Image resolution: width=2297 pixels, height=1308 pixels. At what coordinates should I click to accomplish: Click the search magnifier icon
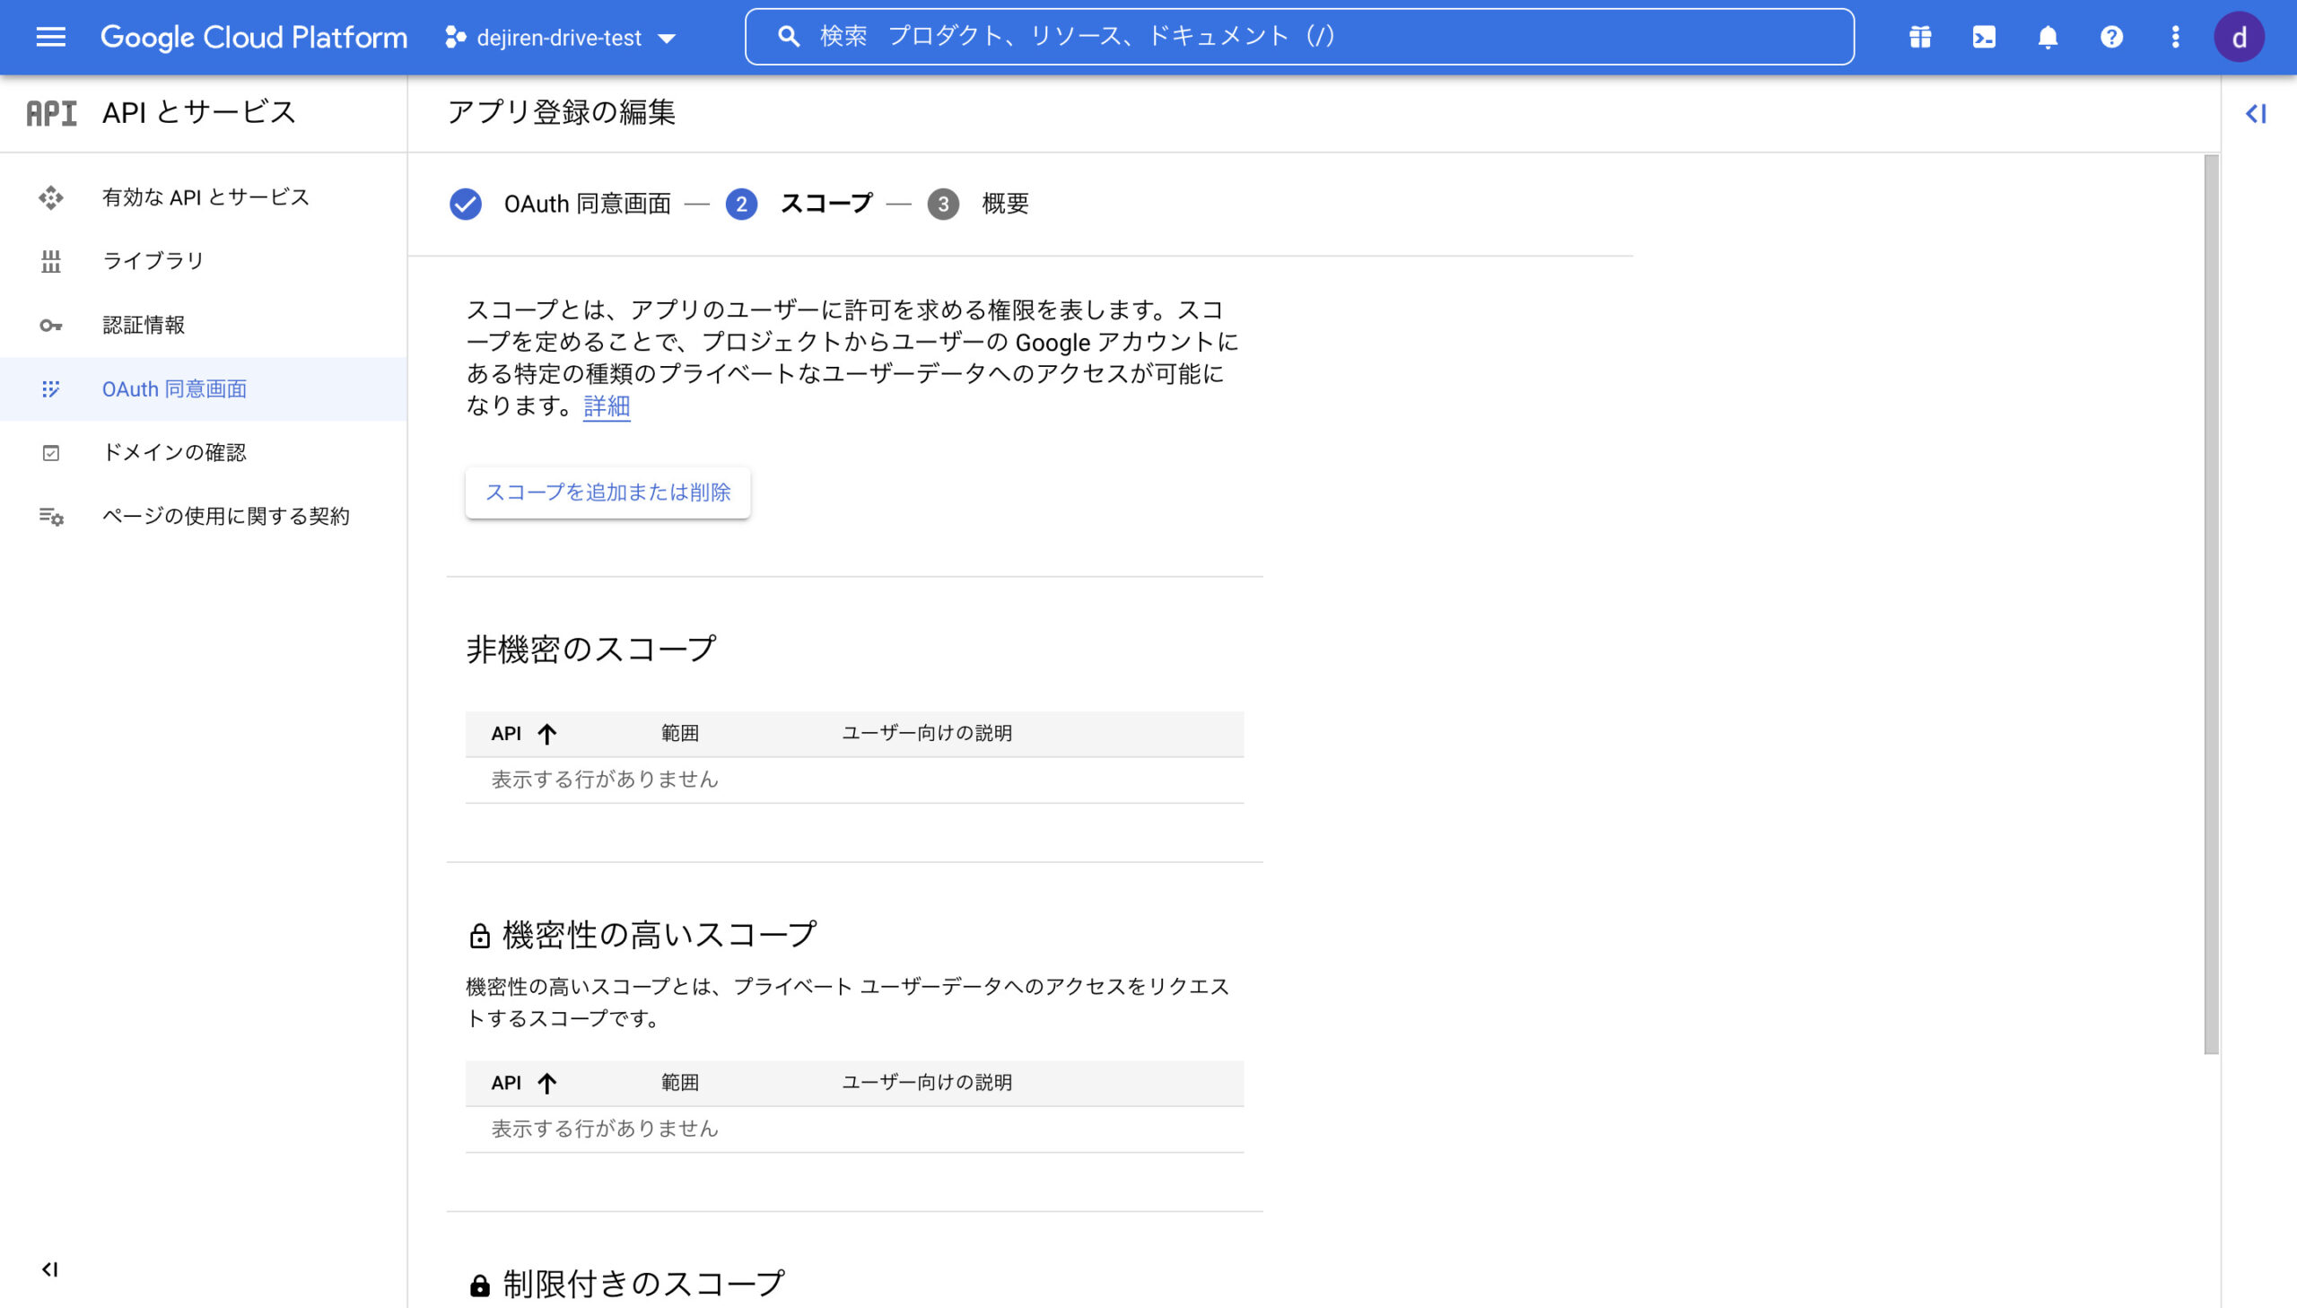(x=788, y=37)
